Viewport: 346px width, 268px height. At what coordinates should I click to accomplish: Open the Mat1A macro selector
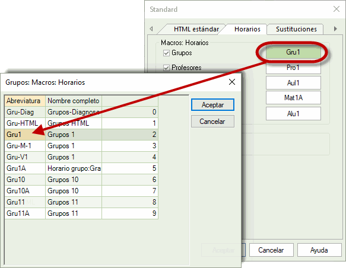tap(293, 98)
